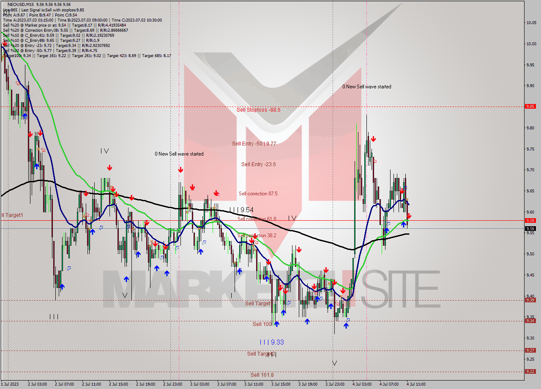The height and width of the screenshot is (389, 541).
Task: Click the '3 Jul 07:00' time axis label
Action: 227,384
